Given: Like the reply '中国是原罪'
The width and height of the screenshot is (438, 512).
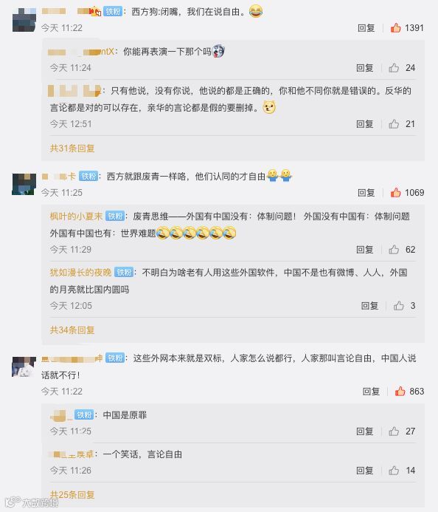Looking at the screenshot, I should (x=394, y=431).
